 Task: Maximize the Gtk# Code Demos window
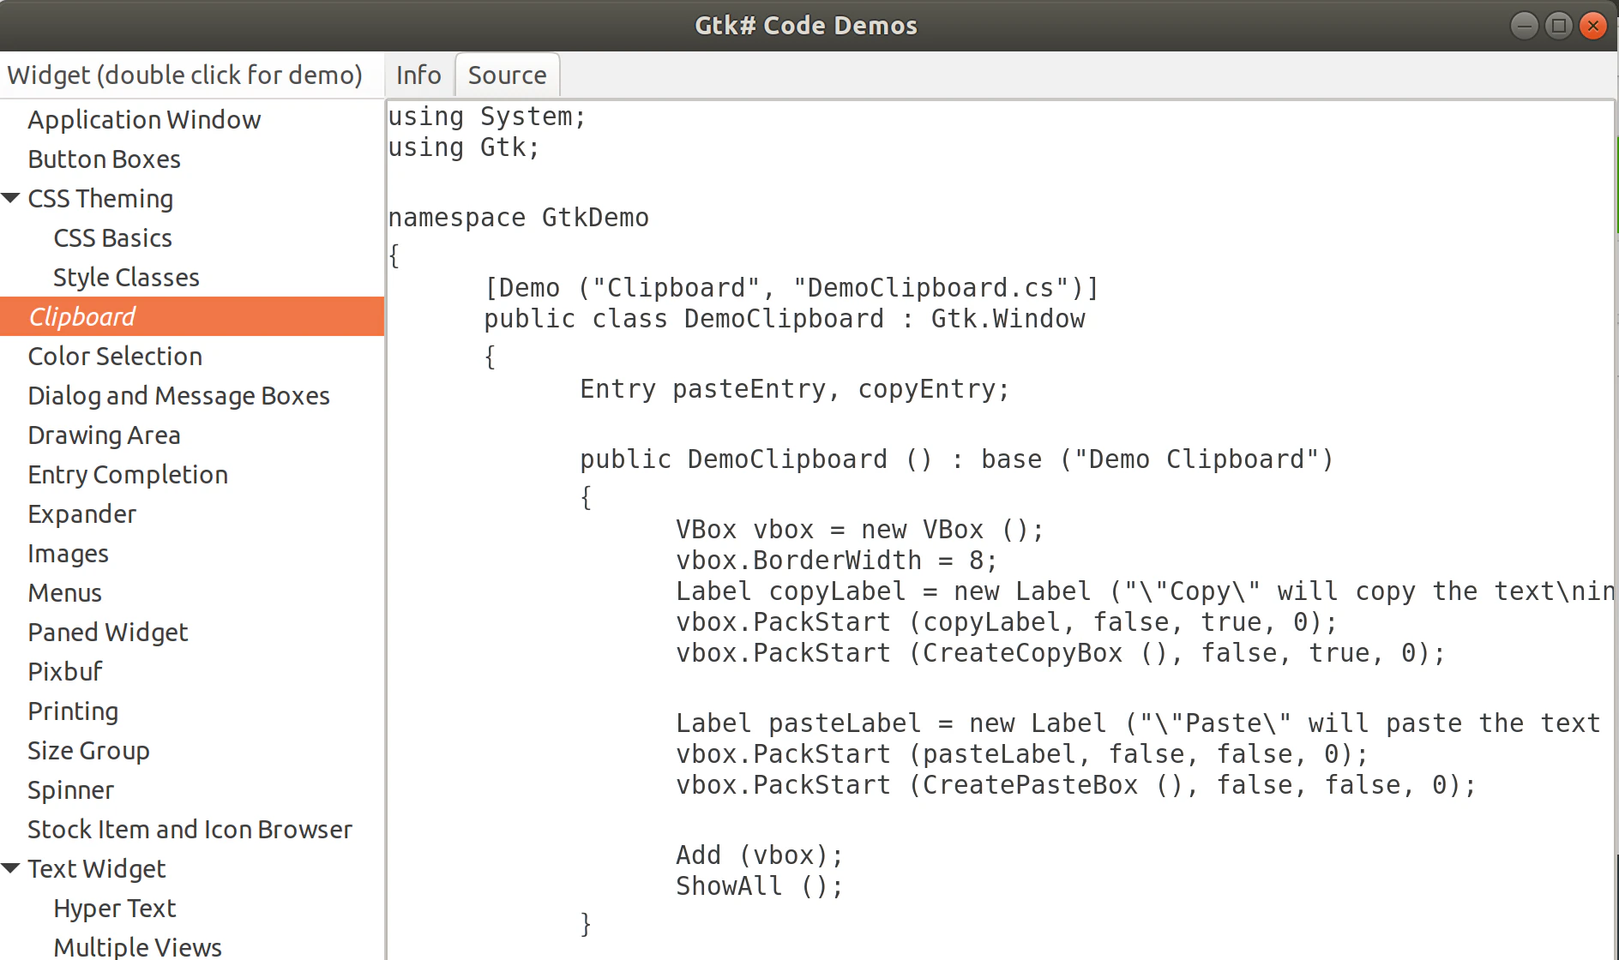click(x=1559, y=26)
